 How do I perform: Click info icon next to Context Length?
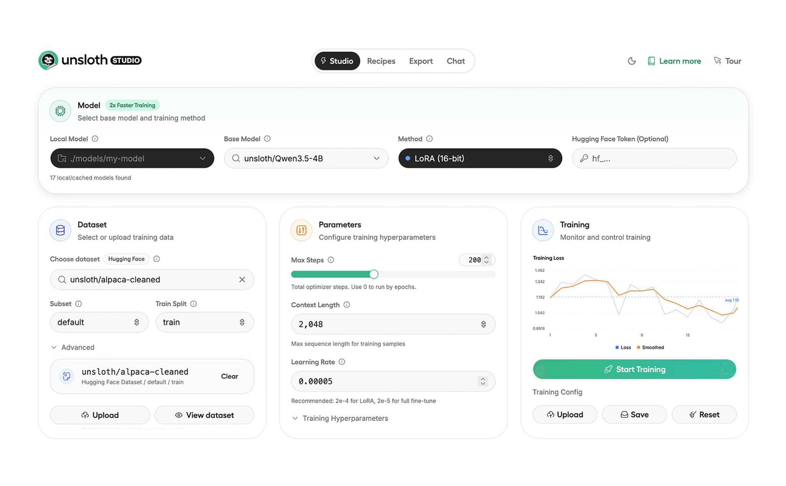[347, 305]
